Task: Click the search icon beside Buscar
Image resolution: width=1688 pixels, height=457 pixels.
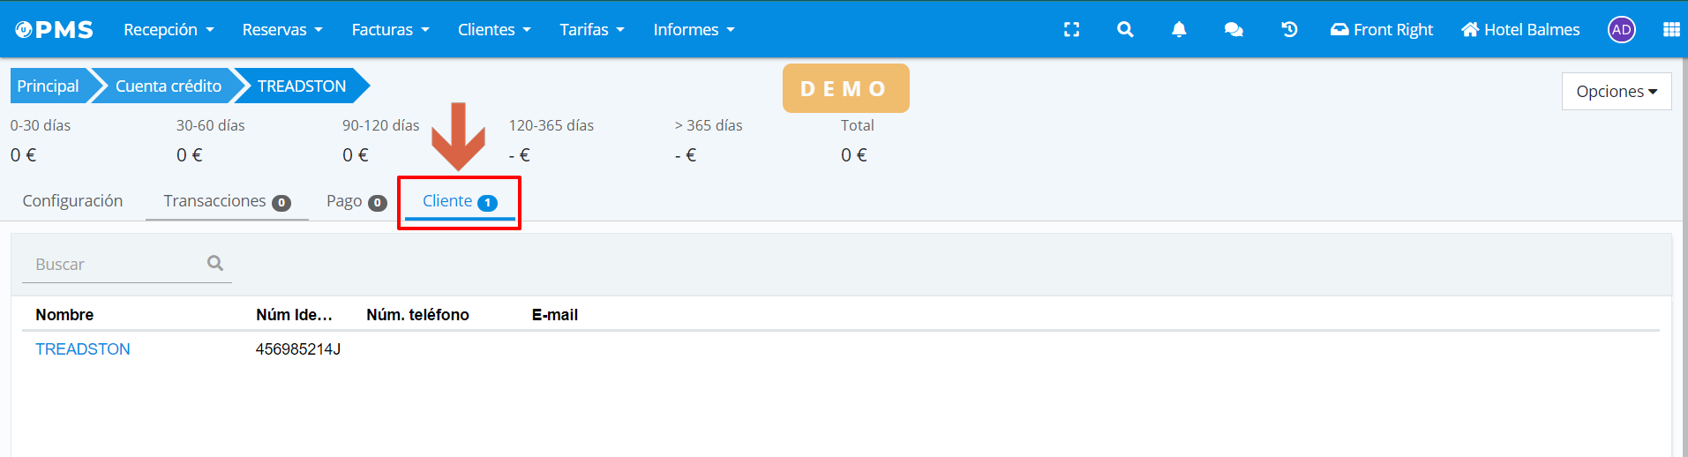Action: coord(215,263)
